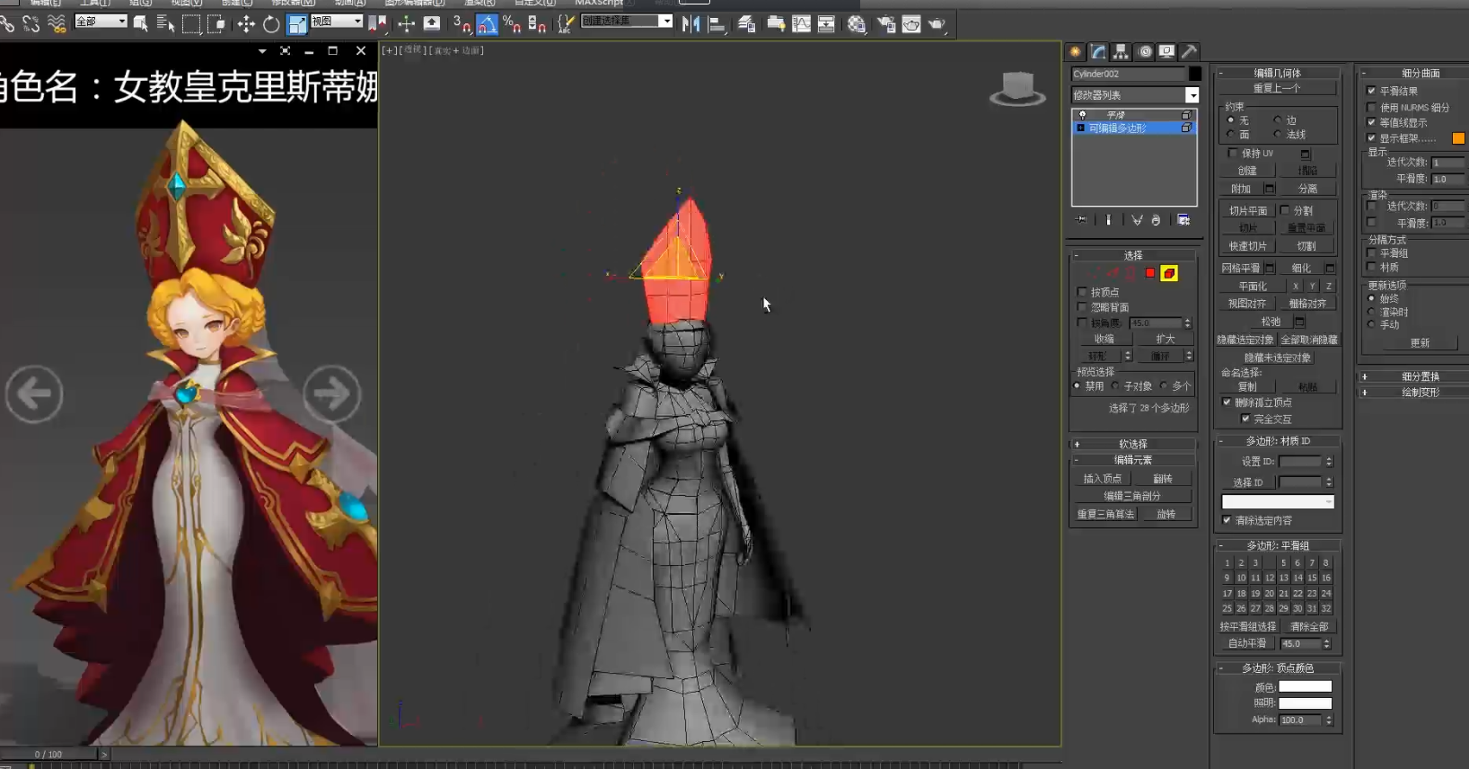Image resolution: width=1469 pixels, height=769 pixels.
Task: Click Configure Modifier Sets icon
Action: coord(1183,220)
